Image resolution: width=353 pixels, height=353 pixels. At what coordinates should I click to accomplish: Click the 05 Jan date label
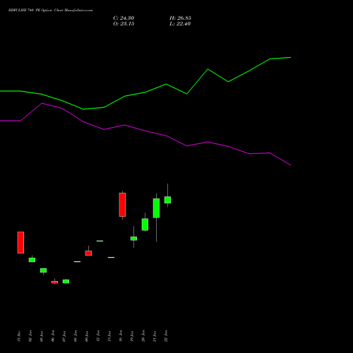click(42, 336)
